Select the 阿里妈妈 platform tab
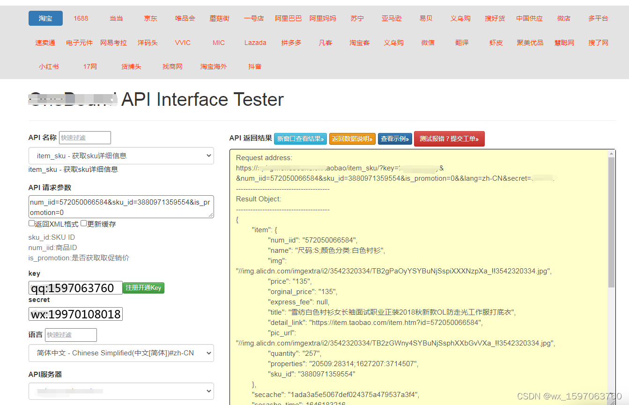629x405 pixels. coord(323,18)
